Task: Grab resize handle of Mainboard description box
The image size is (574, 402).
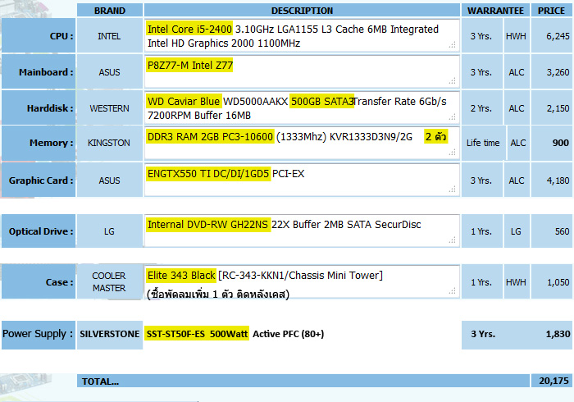Action: 453,81
